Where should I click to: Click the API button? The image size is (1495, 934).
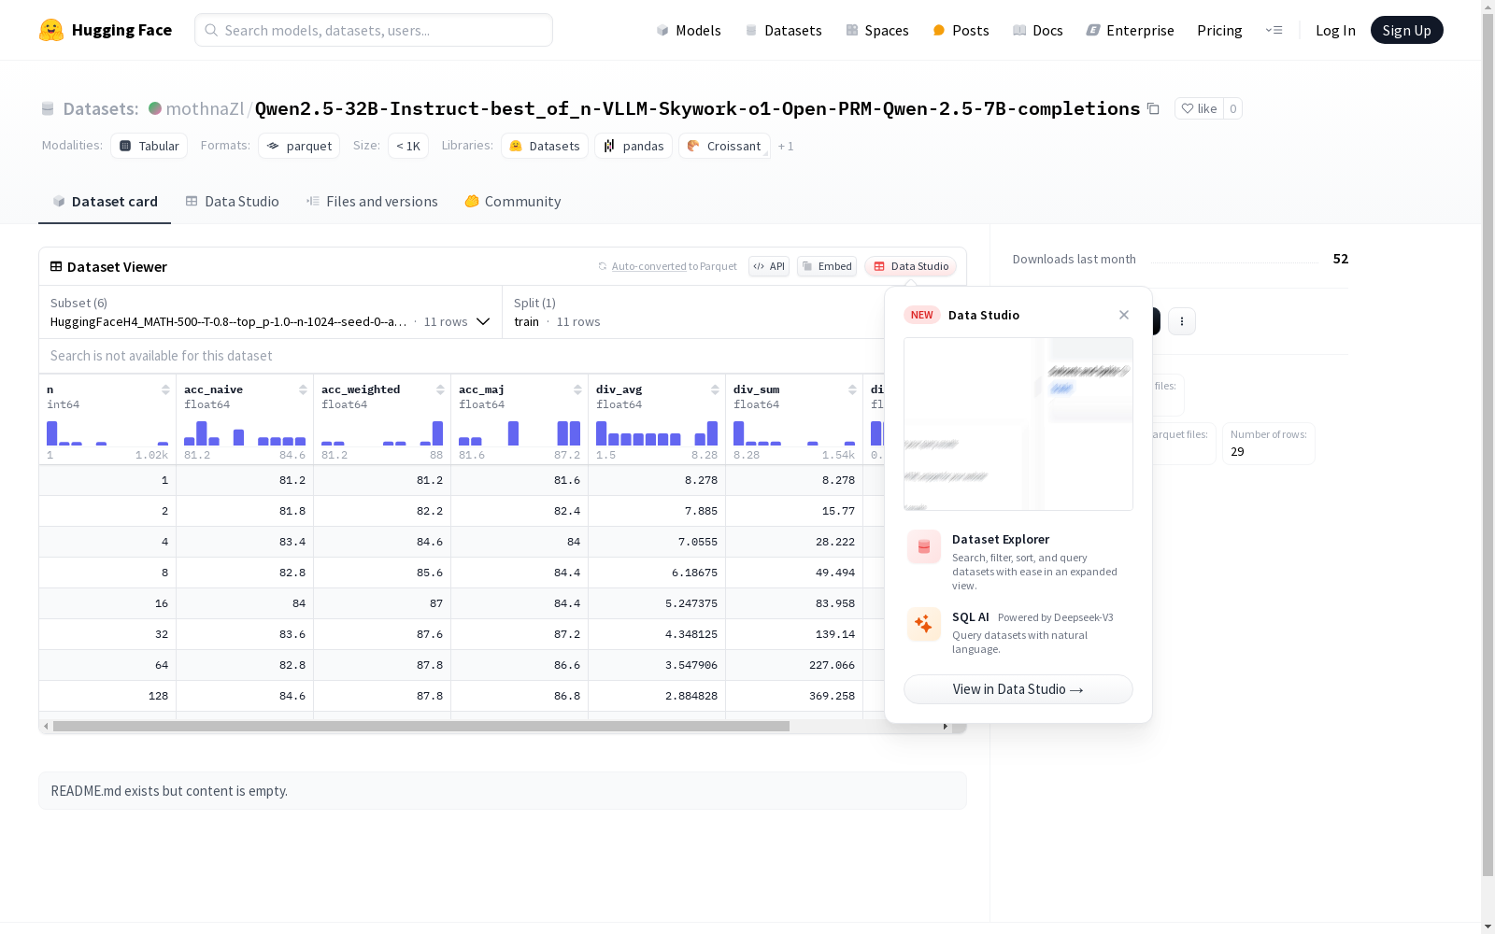tap(769, 266)
